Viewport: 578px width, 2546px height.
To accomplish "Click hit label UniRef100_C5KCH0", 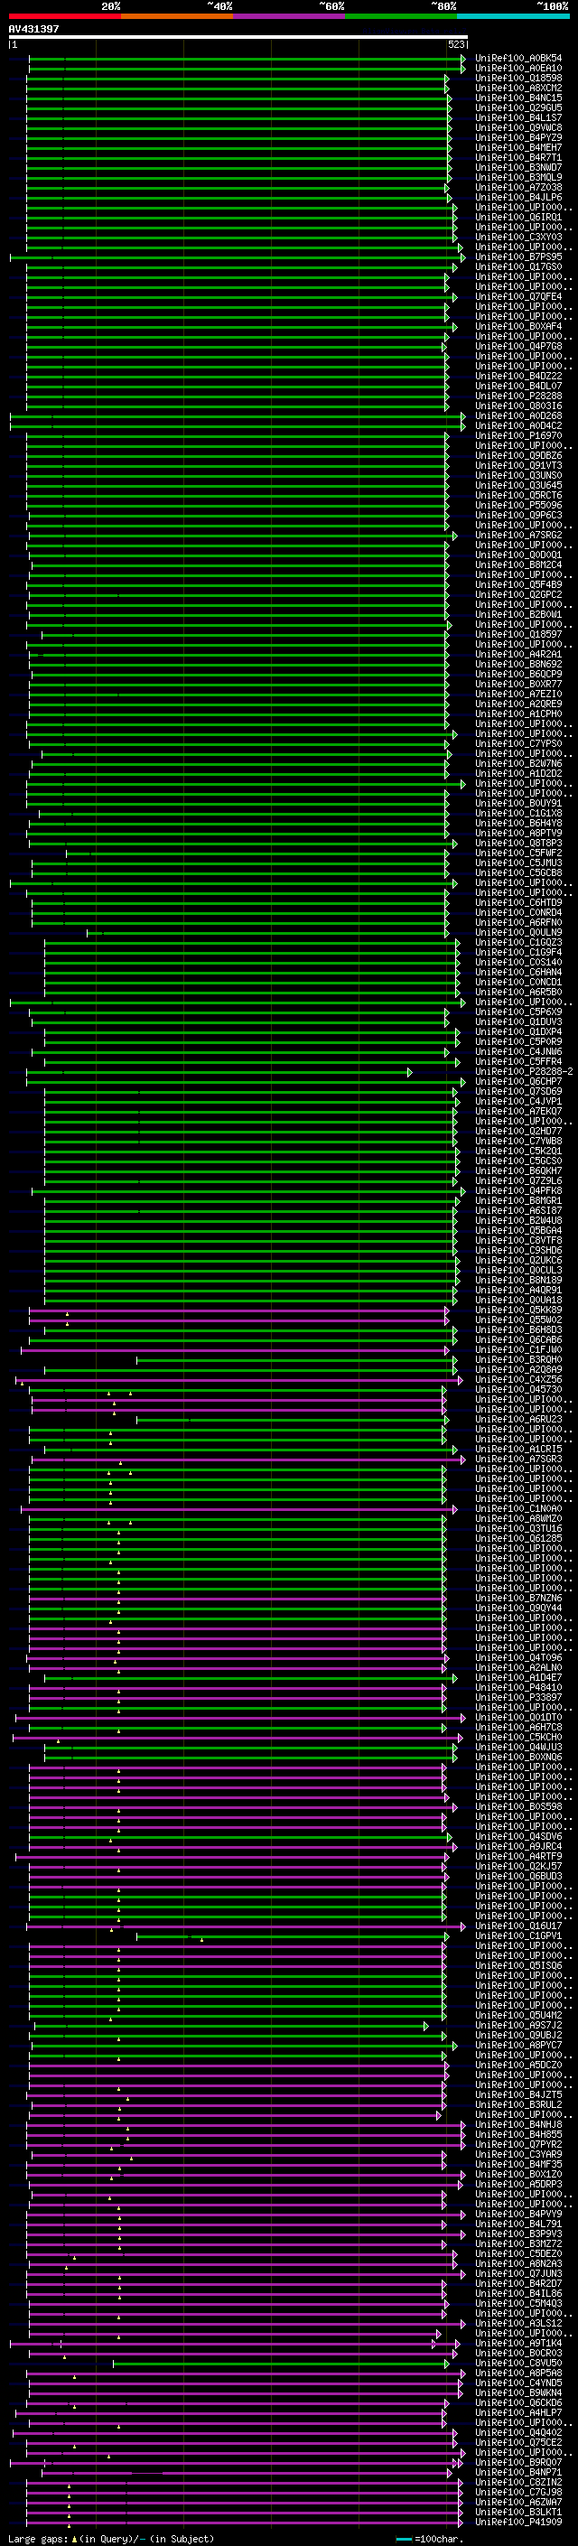I will point(517,1738).
